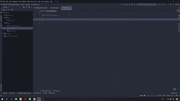Click the Unity play button
Screen dimensions: 180x101
tap(129, 4)
